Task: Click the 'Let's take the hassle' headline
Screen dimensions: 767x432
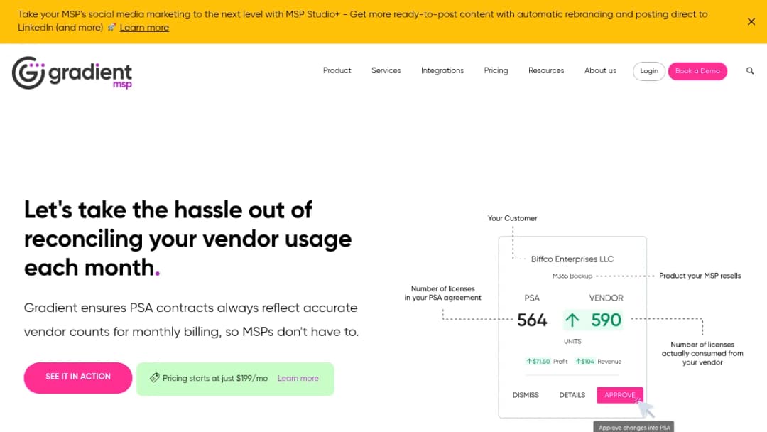Action: tap(187, 239)
